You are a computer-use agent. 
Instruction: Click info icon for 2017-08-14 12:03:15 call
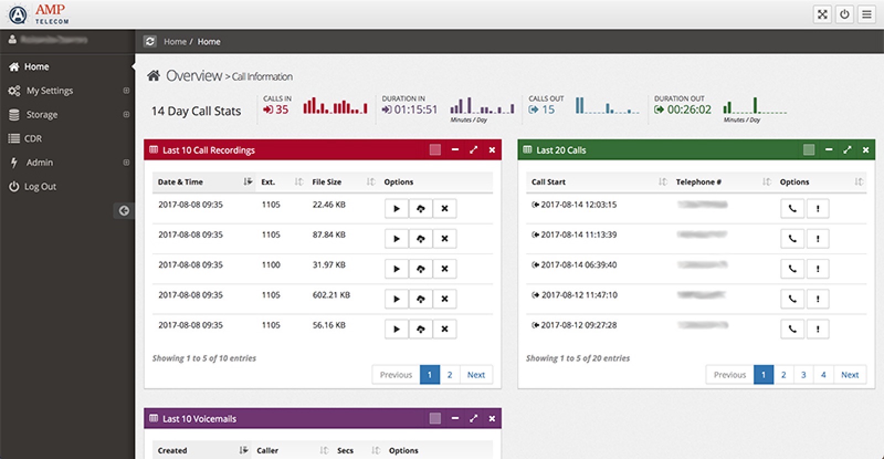(x=818, y=208)
